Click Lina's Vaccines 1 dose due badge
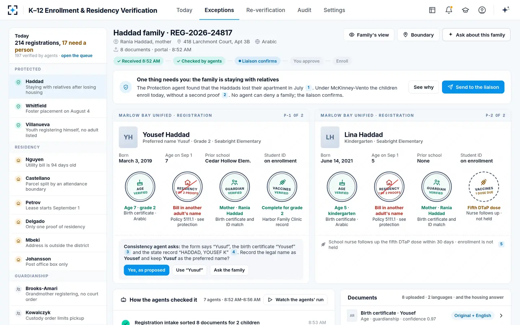The width and height of the screenshot is (520, 325). (484, 187)
